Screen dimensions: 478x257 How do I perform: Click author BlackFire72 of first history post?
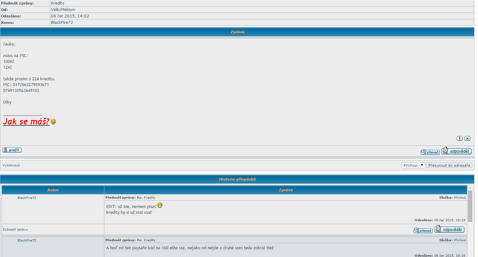coord(27,198)
